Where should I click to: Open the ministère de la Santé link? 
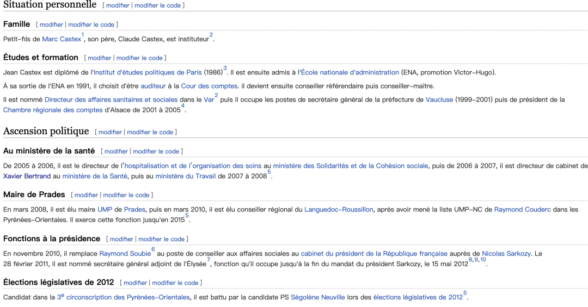(95, 177)
